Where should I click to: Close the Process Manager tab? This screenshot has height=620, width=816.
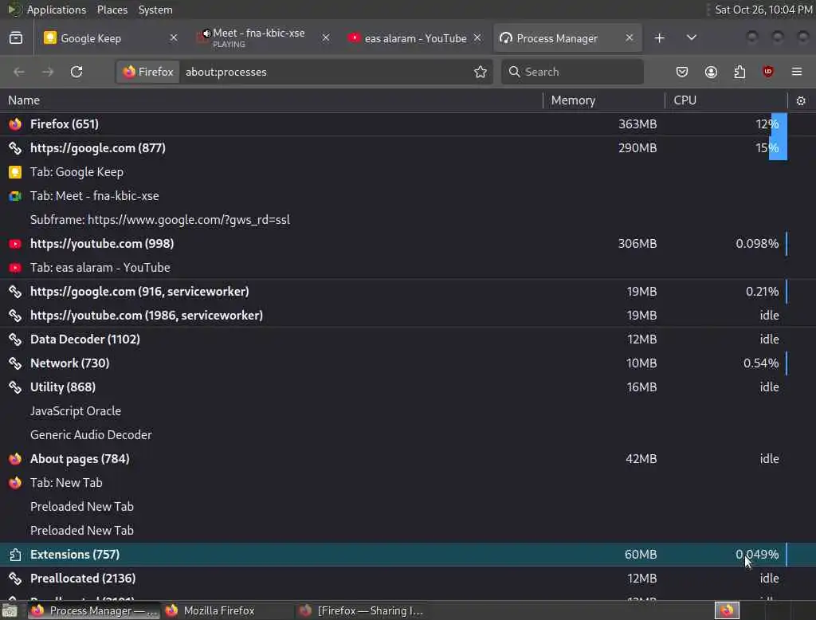pos(630,38)
